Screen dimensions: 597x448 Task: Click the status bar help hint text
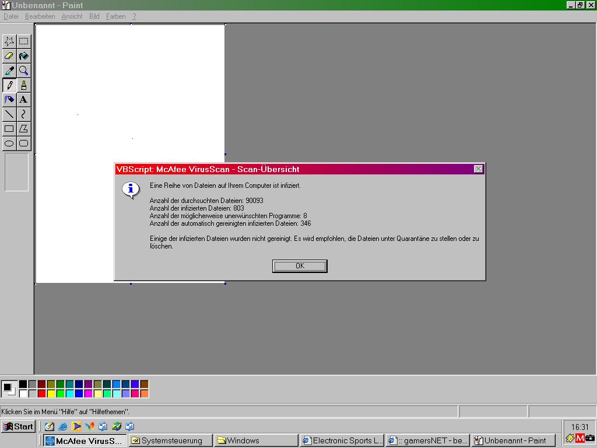65,412
